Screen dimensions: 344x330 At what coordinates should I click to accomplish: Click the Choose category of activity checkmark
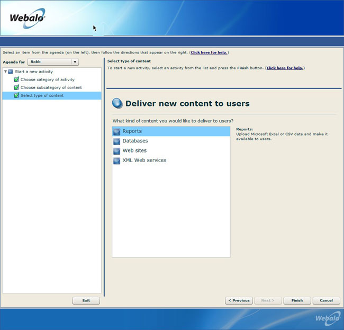(x=16, y=79)
